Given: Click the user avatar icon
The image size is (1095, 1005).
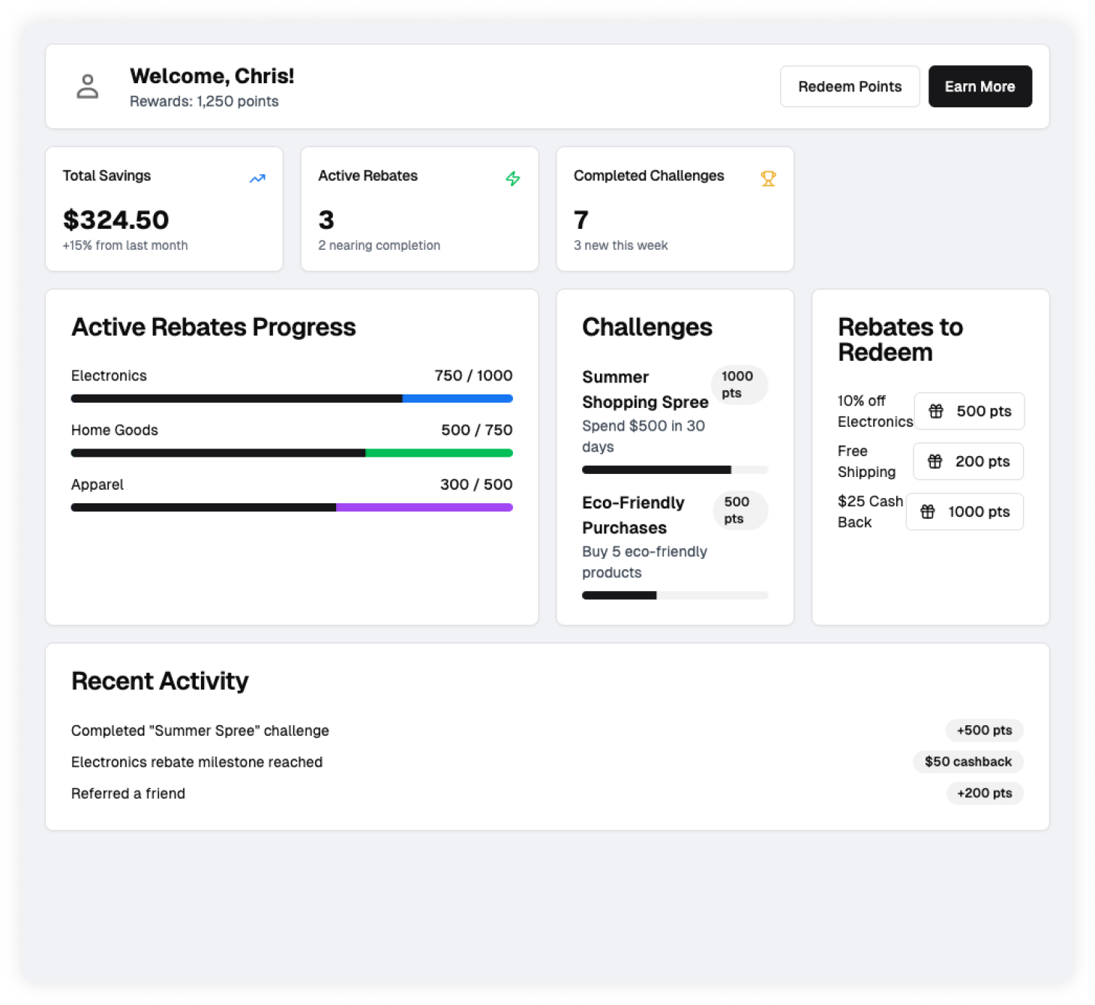Looking at the screenshot, I should [88, 86].
